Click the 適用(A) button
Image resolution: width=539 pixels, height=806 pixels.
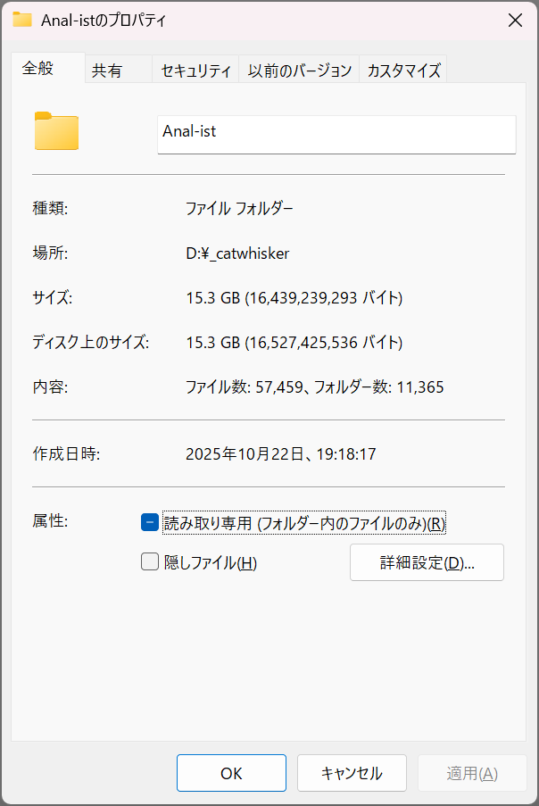[472, 773]
